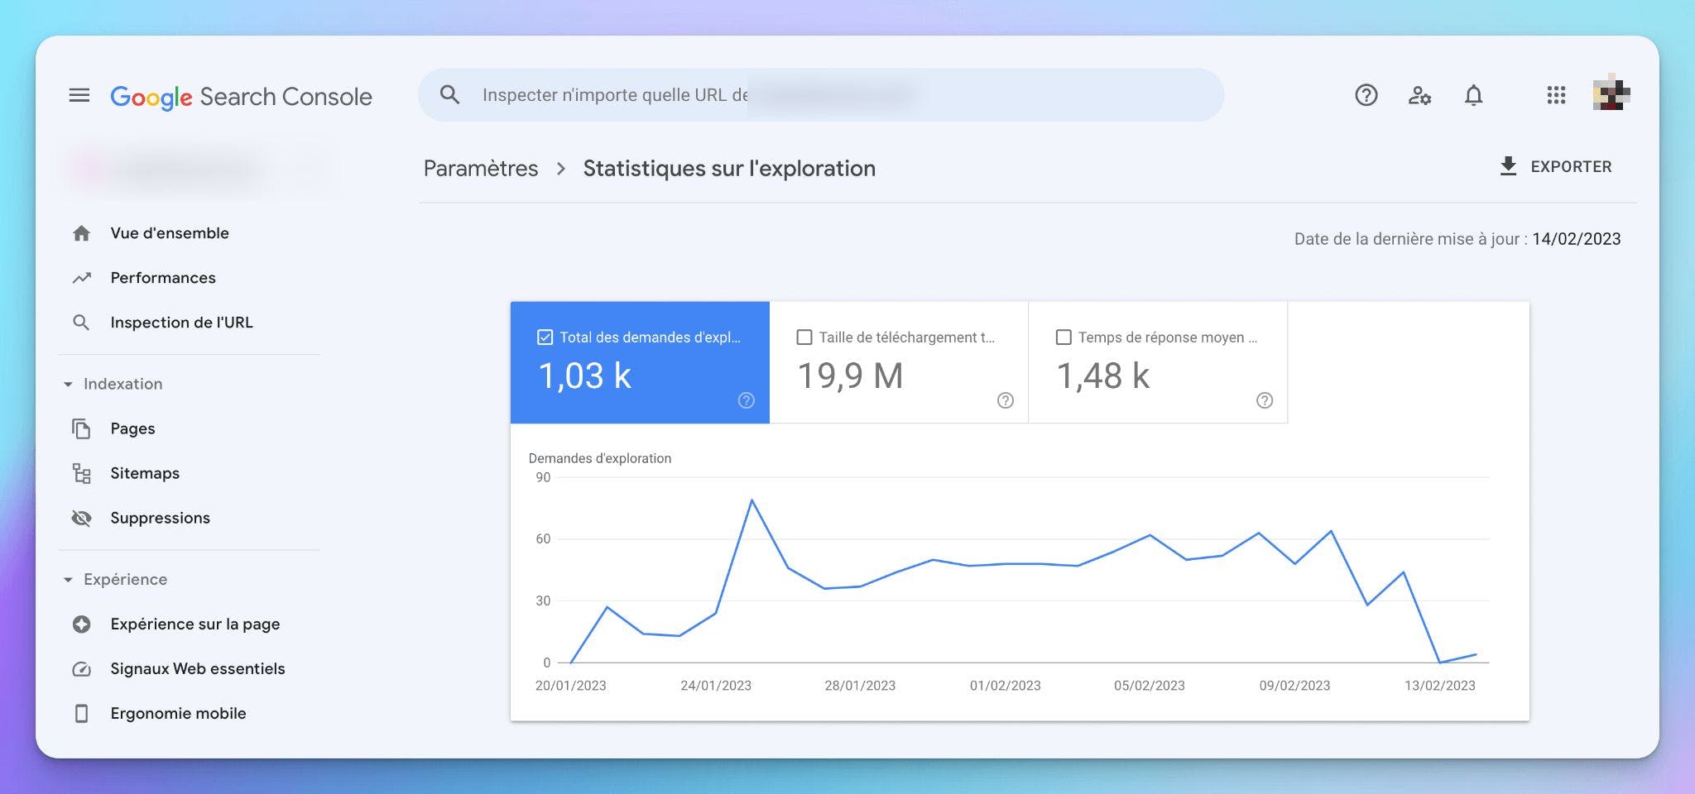Show help for Temps de réponse moyen card

click(1264, 400)
